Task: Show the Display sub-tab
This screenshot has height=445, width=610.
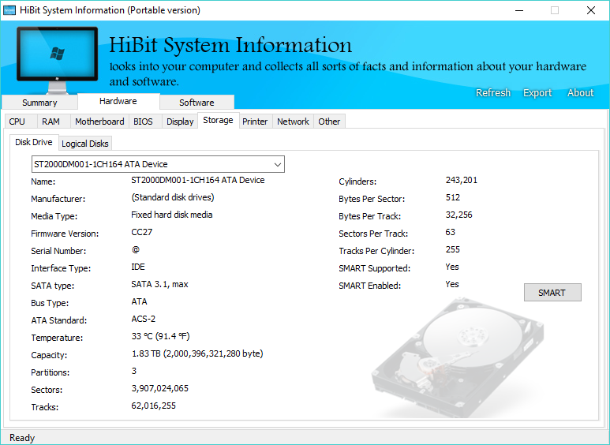Action: (180, 122)
